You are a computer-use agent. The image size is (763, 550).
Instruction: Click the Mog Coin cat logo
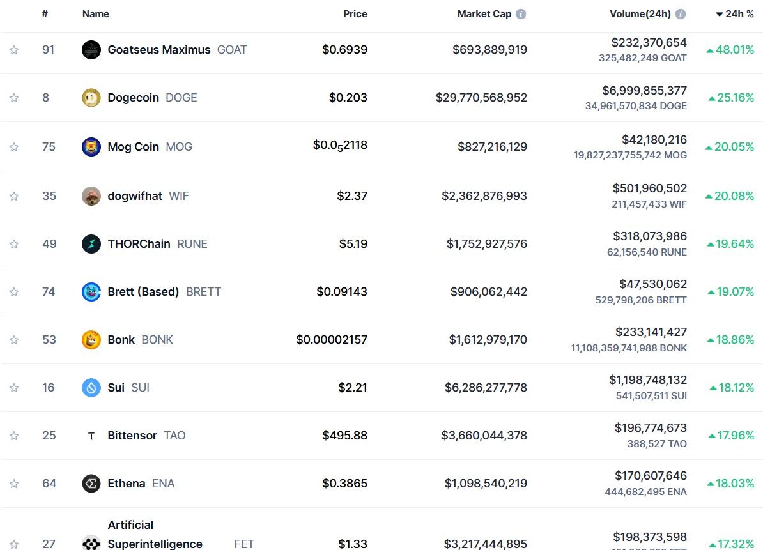tap(91, 147)
